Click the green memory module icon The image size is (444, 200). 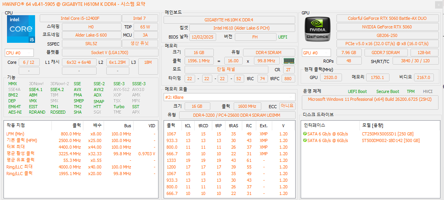click(x=289, y=61)
